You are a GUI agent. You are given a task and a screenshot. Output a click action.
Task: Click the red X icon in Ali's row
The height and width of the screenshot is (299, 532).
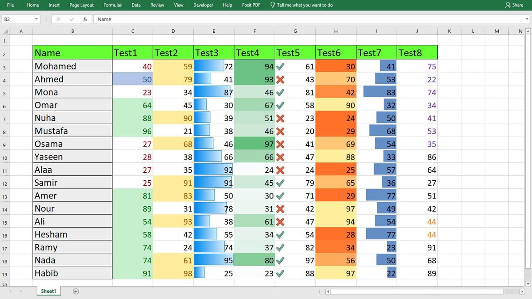click(x=281, y=222)
